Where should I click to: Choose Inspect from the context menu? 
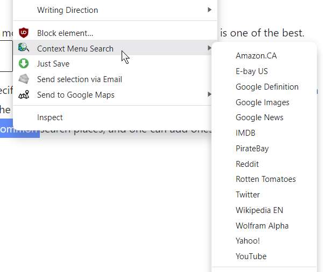[x=50, y=117]
